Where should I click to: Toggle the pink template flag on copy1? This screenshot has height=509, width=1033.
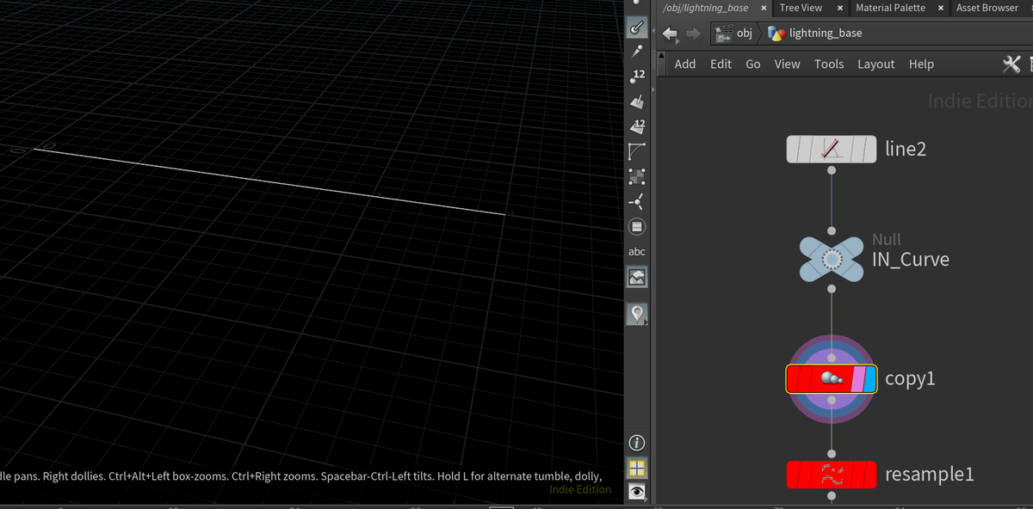click(x=857, y=378)
